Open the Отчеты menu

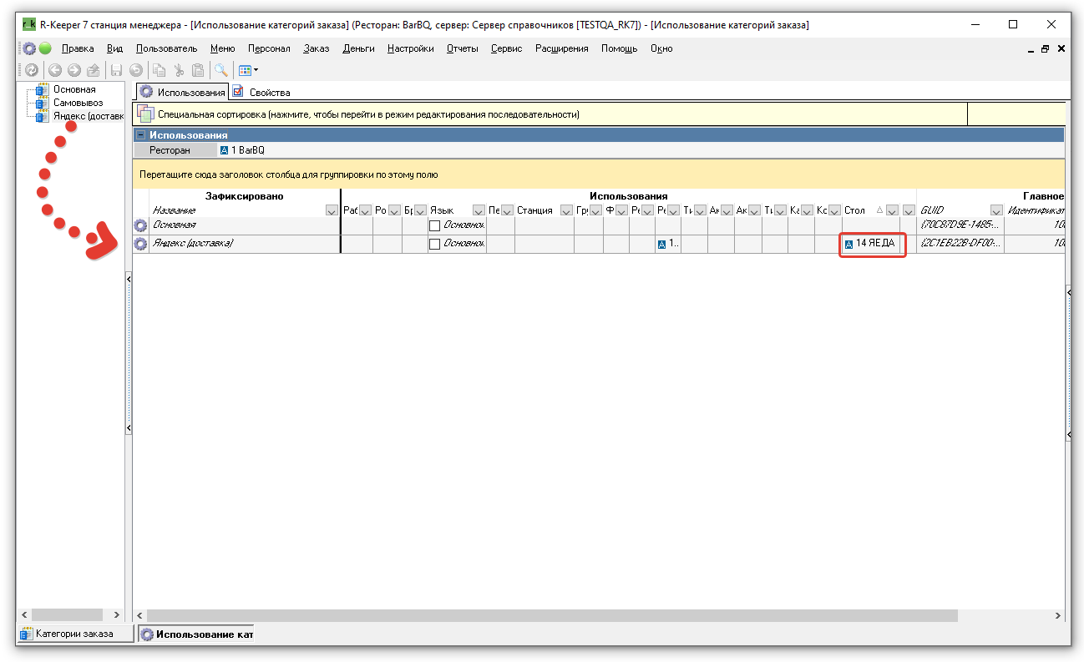[463, 48]
